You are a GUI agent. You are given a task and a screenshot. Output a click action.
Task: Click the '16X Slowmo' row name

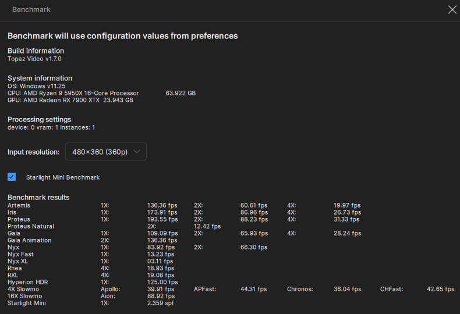pyautogui.click(x=25, y=297)
